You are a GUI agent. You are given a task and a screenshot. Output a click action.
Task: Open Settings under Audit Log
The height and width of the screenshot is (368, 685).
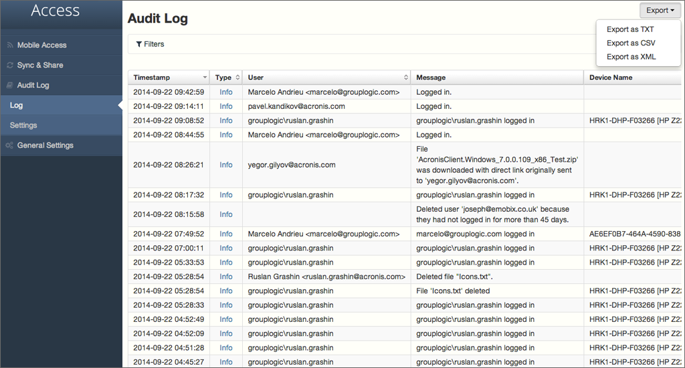[x=23, y=126]
